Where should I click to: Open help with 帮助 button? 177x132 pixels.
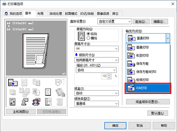pyautogui.click(x=164, y=126)
